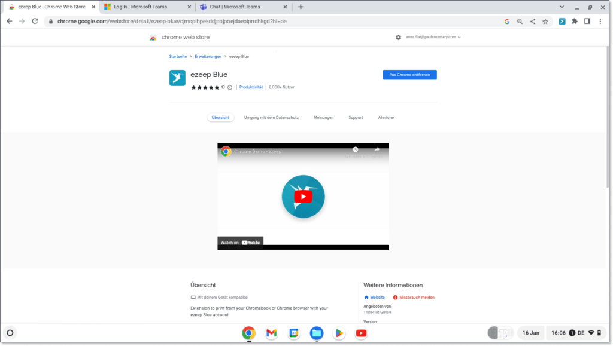This screenshot has height=346, width=613.
Task: Open Gmail from the shelf
Action: [271, 333]
